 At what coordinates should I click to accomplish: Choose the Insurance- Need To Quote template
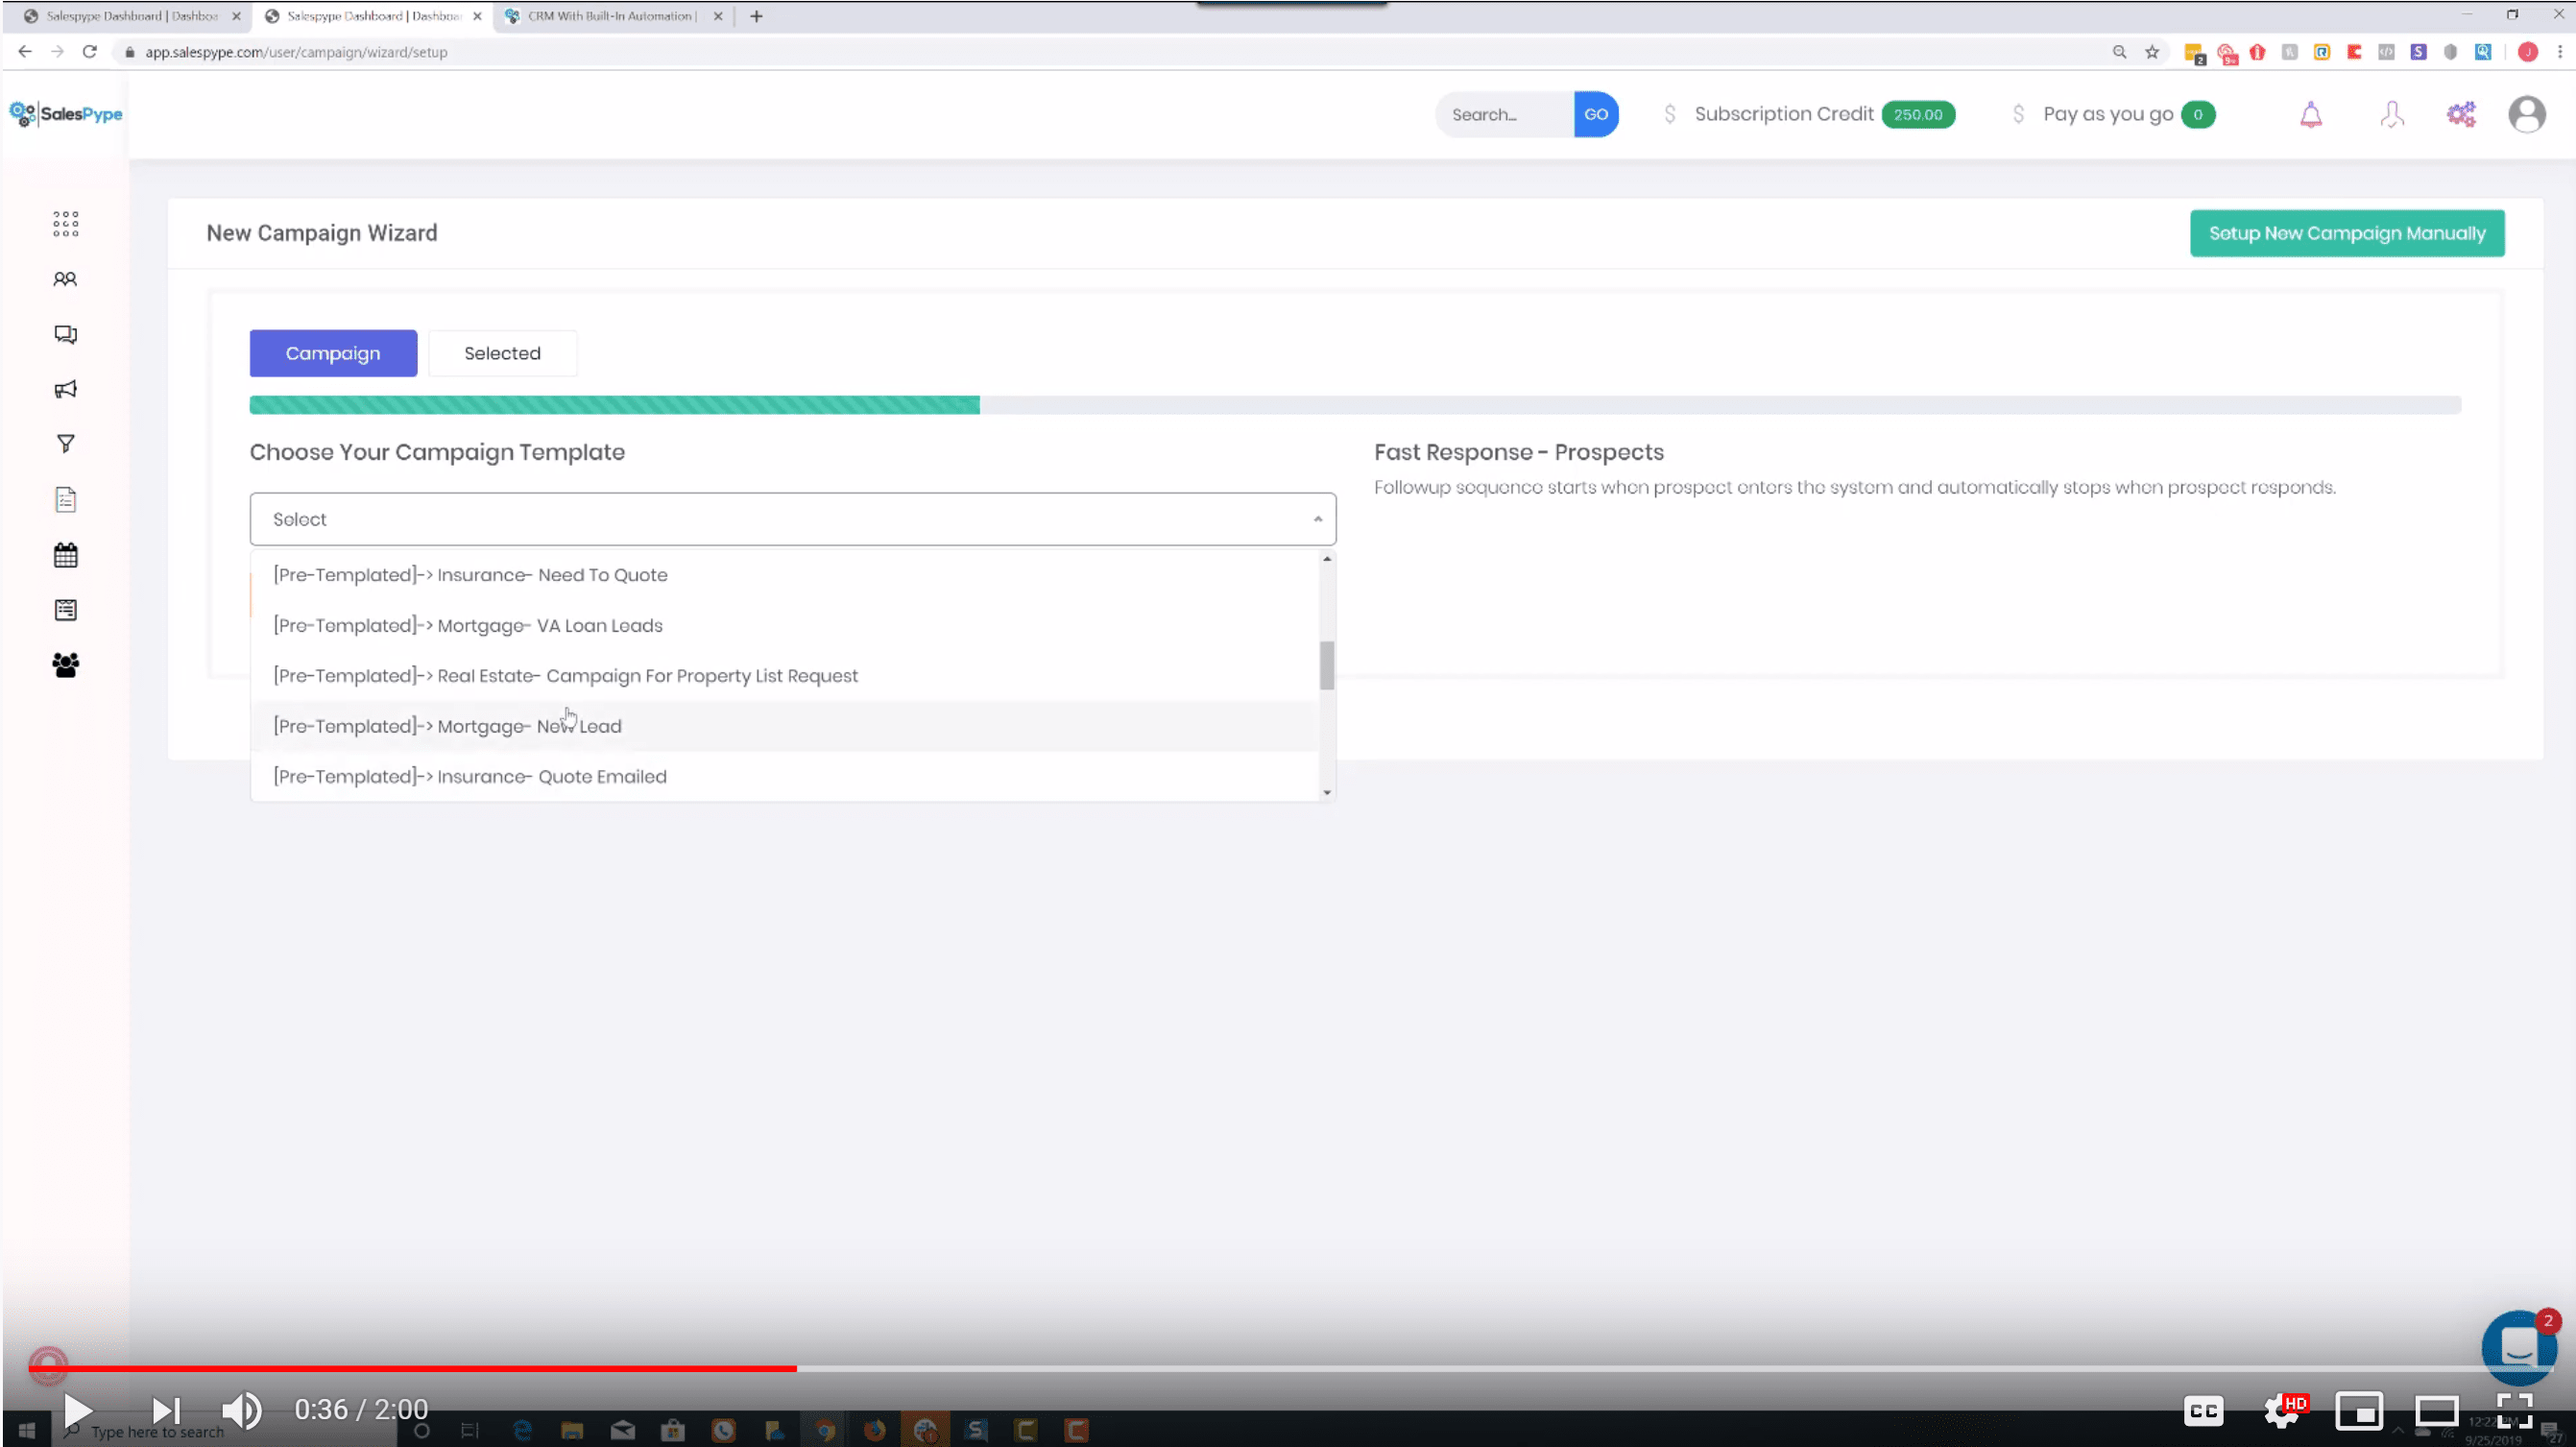tap(470, 574)
